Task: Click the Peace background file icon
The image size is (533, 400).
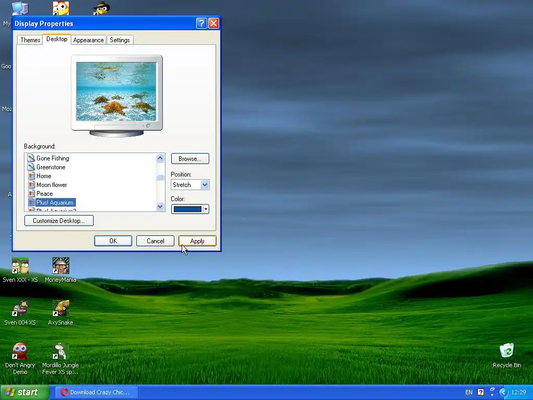Action: 31,193
